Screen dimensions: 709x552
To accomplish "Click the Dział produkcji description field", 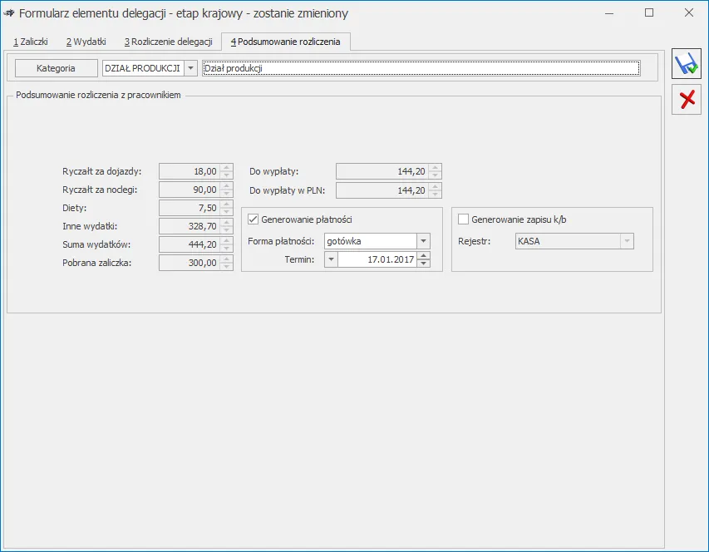I will point(421,68).
